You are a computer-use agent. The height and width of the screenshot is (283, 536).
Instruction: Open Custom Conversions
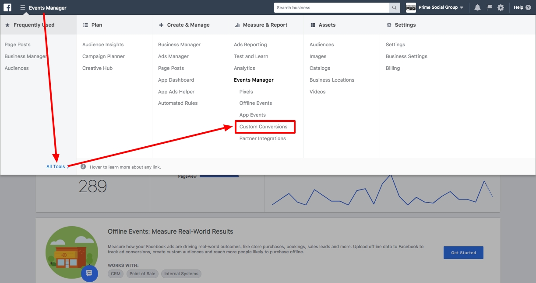264,127
